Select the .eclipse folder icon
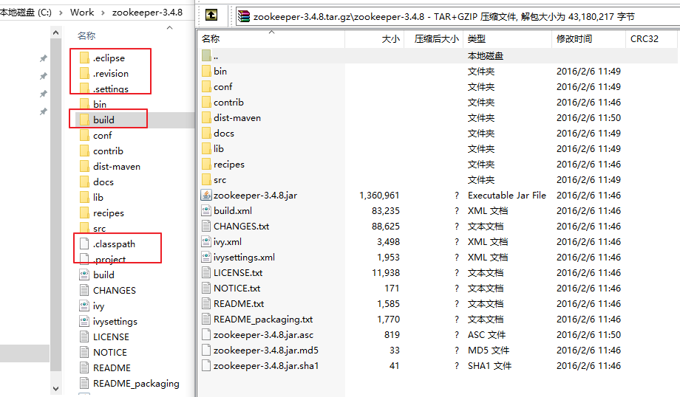The image size is (680, 397). click(x=84, y=58)
